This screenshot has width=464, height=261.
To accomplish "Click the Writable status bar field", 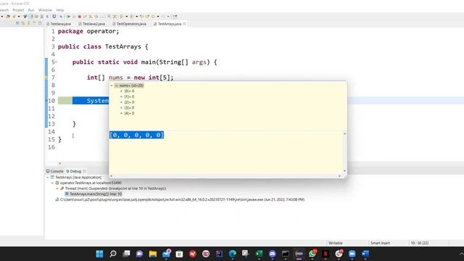I will coord(336,243).
